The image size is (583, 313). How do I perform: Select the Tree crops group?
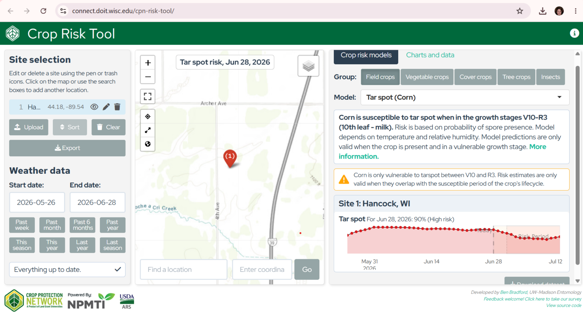pyautogui.click(x=516, y=77)
